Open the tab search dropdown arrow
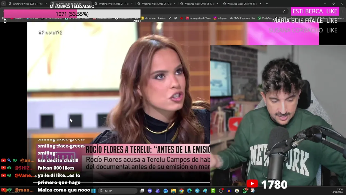This screenshot has width=346, height=195. tap(4, 4)
